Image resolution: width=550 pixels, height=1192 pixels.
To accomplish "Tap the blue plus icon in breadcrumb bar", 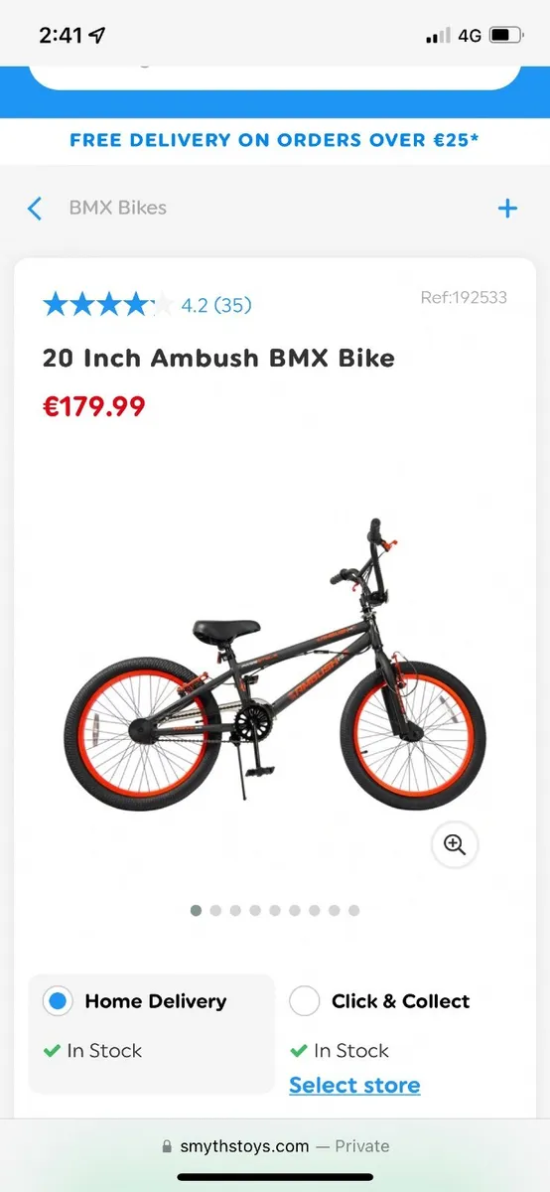I will pyautogui.click(x=507, y=208).
